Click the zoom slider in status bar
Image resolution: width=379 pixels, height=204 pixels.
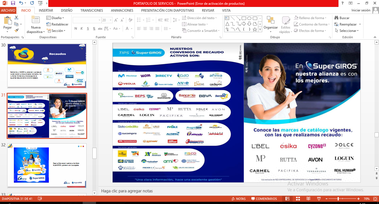coord(343,199)
